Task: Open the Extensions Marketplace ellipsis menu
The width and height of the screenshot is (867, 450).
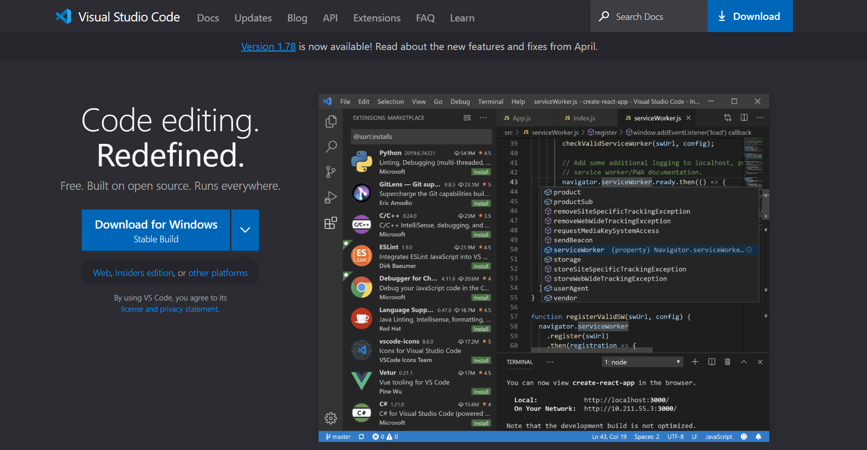Action: point(483,118)
